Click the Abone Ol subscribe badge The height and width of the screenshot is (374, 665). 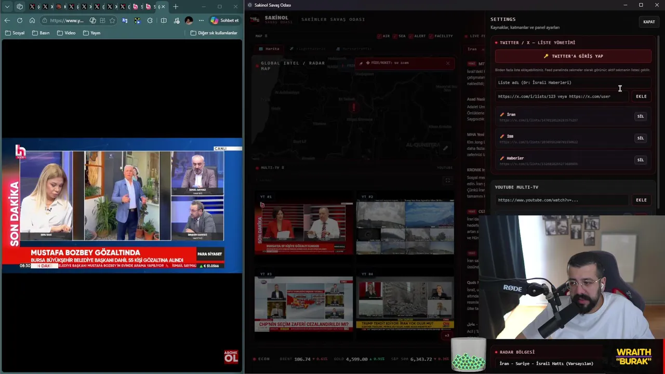click(231, 356)
